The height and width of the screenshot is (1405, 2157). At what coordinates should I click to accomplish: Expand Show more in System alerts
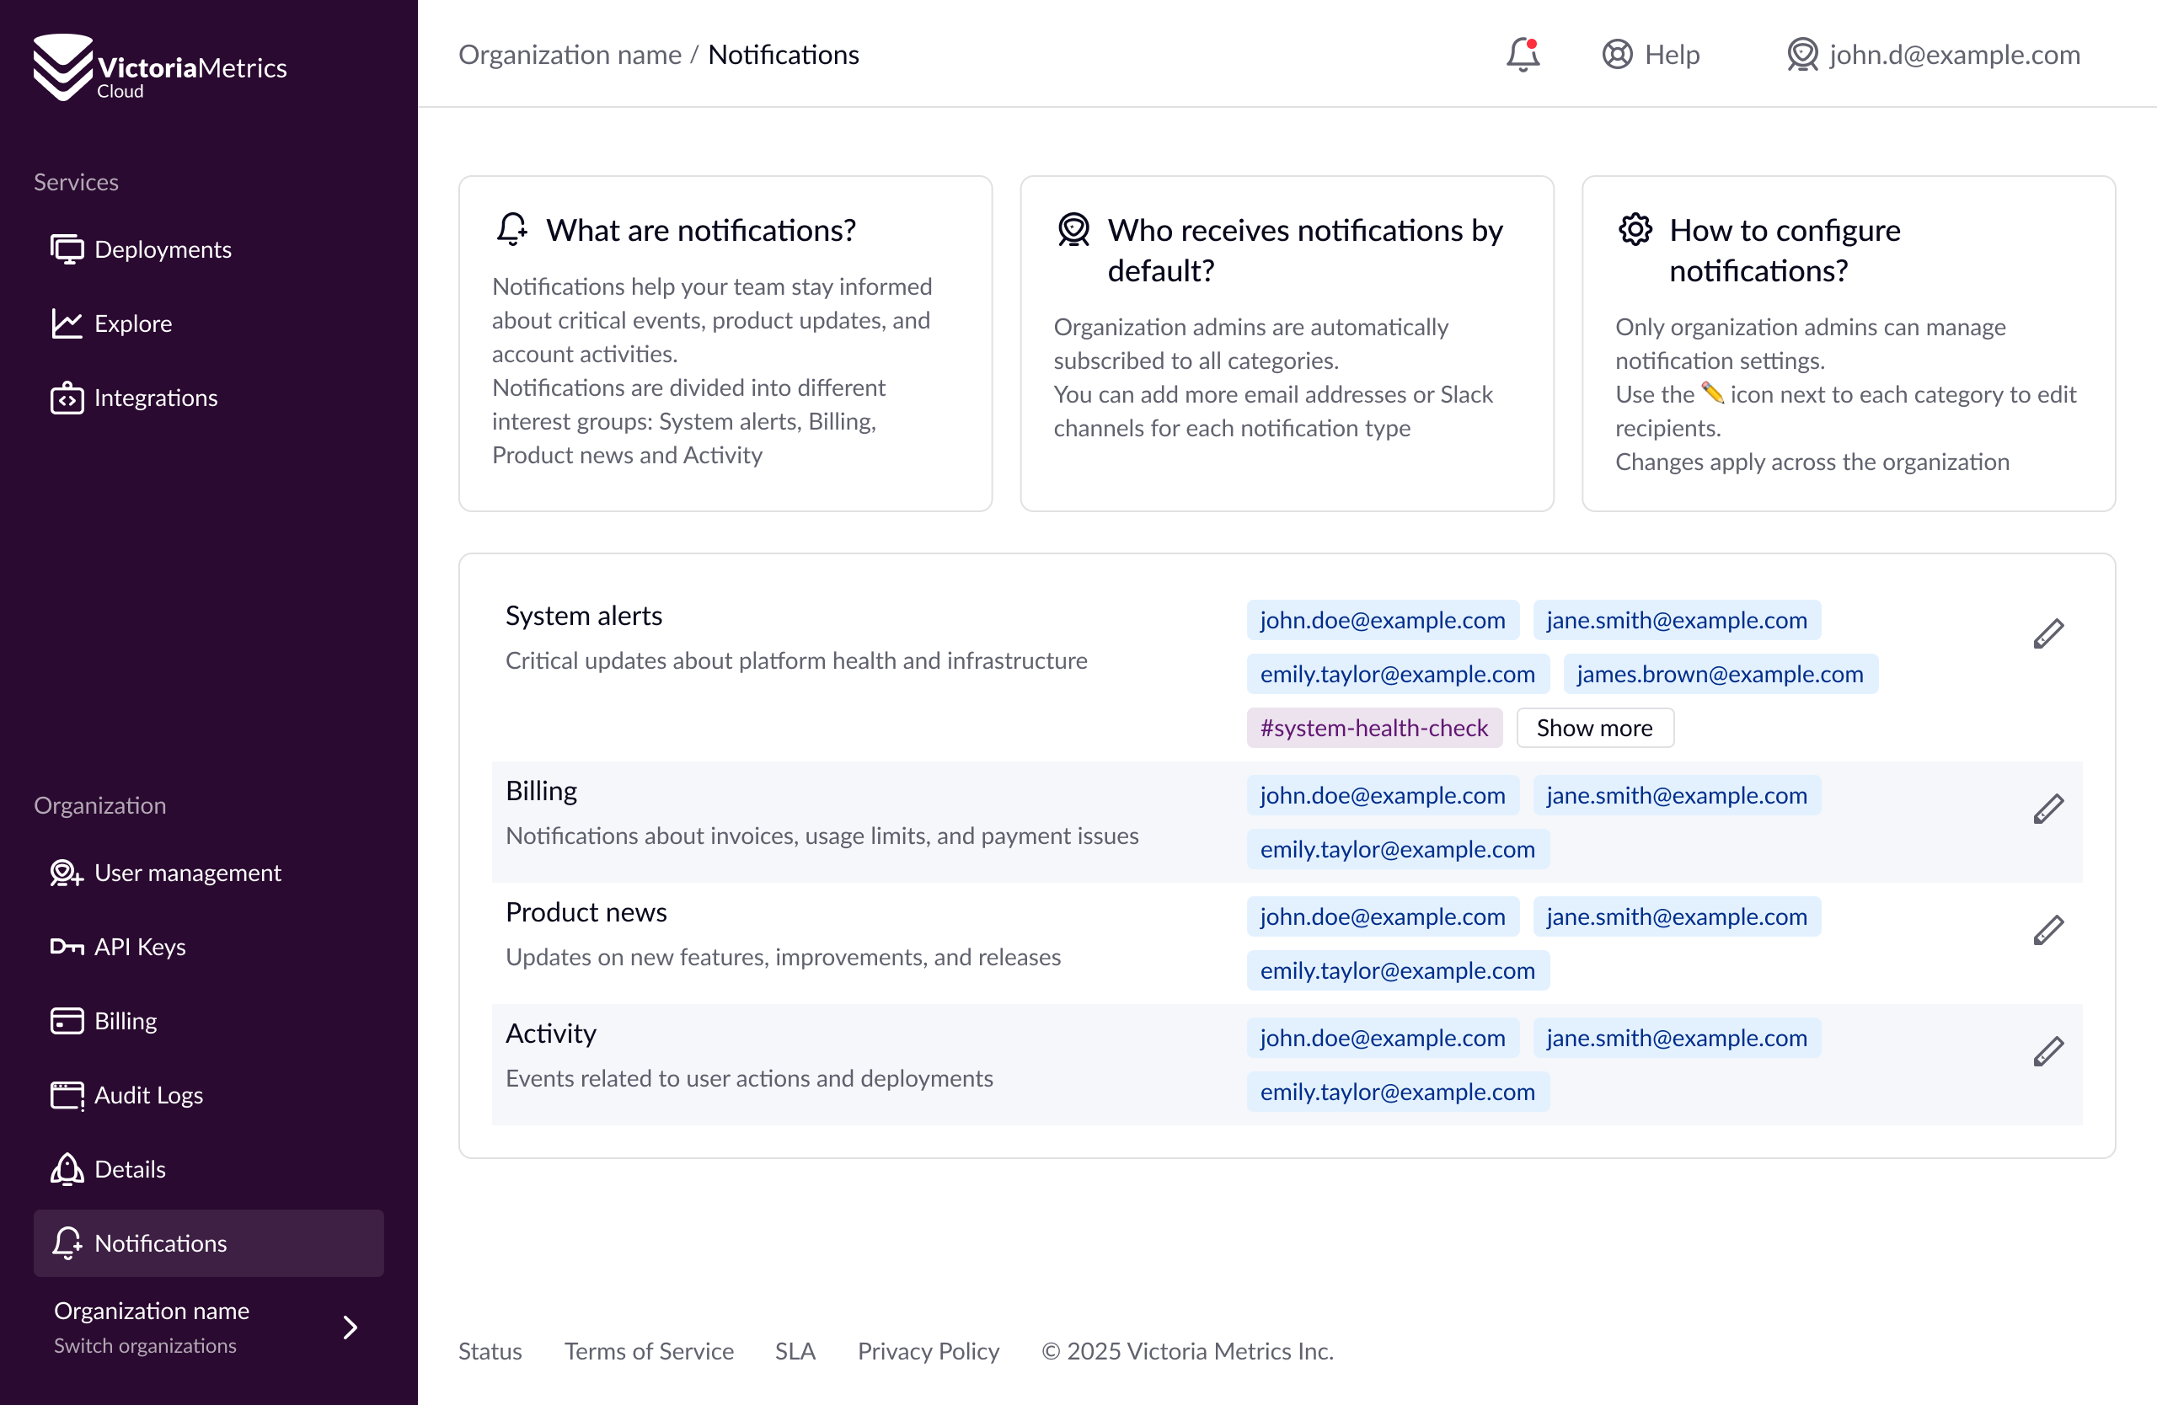tap(1594, 729)
